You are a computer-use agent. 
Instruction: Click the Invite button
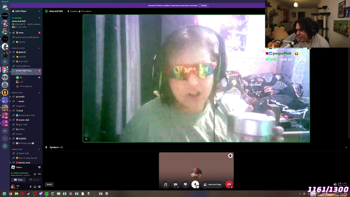point(49,184)
